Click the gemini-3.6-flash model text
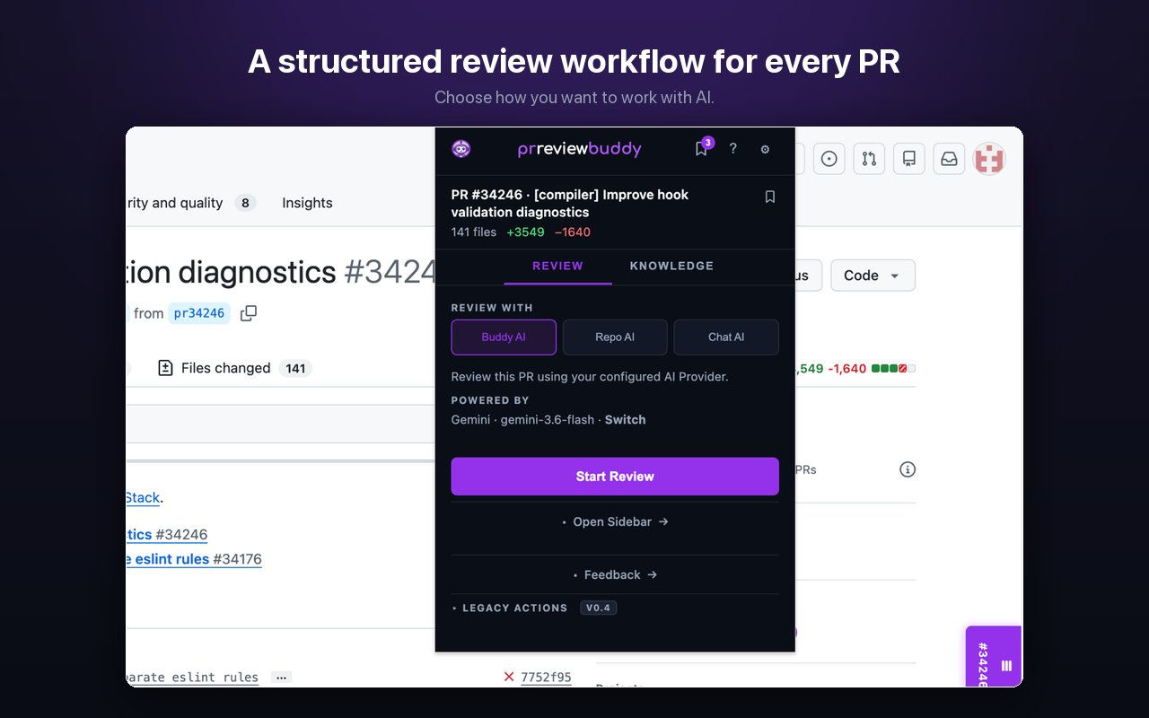Image resolution: width=1149 pixels, height=718 pixels. [x=548, y=419]
